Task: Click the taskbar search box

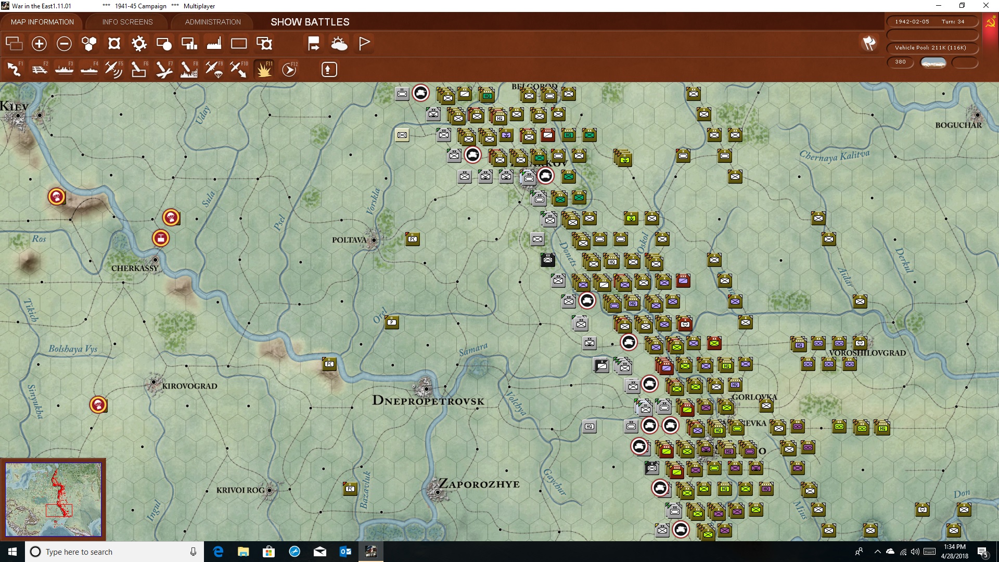Action: [114, 552]
